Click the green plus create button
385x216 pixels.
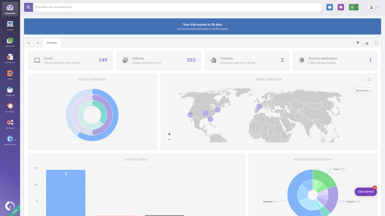coord(352,7)
